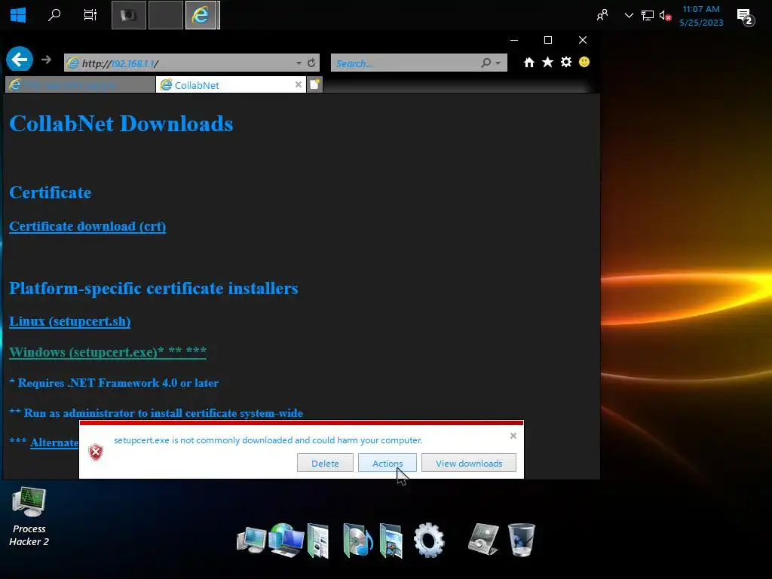Click View downloads button
Viewport: 772px width, 579px height.
coord(469,464)
